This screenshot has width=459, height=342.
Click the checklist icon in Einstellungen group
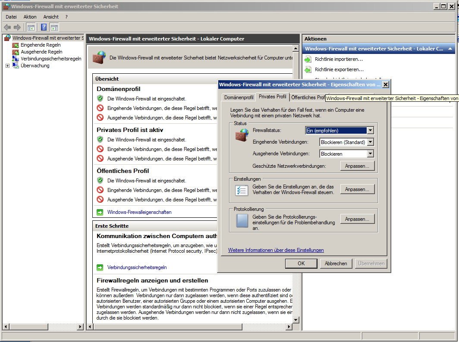coord(242,191)
